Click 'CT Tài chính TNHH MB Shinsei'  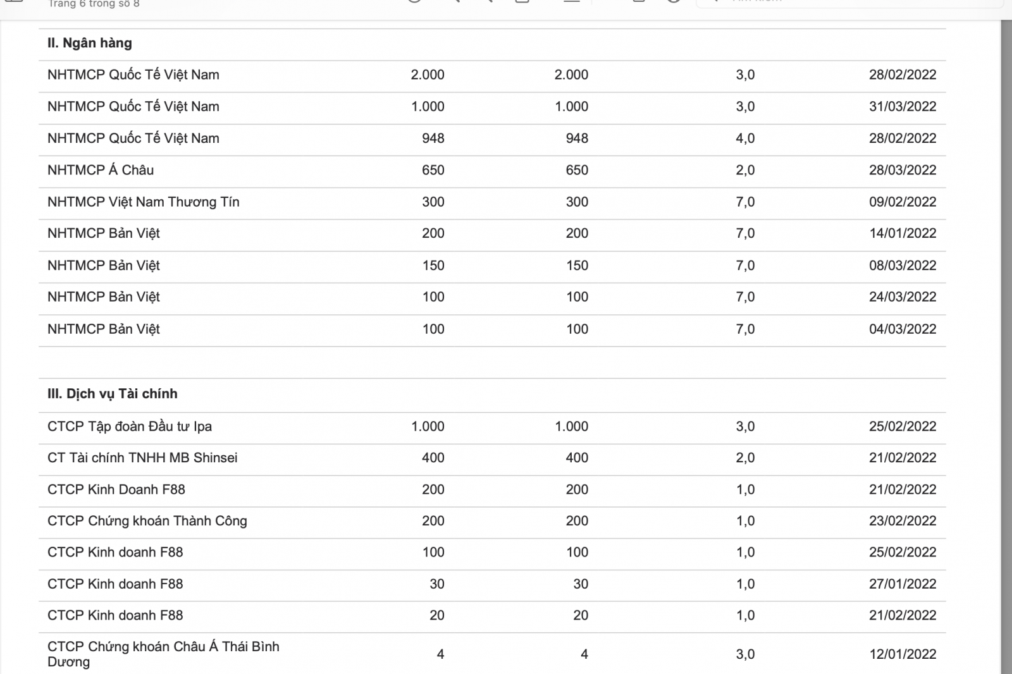coord(142,458)
